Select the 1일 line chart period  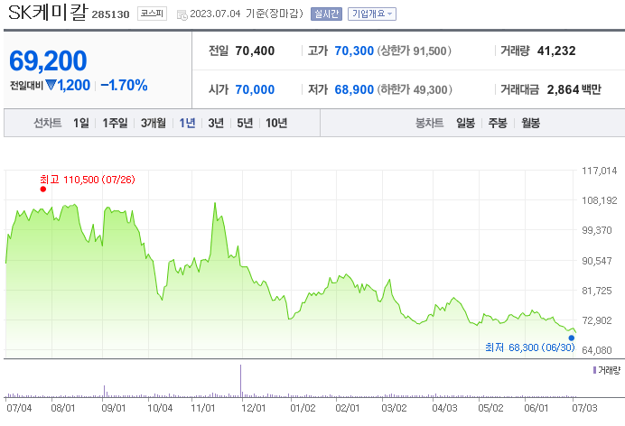click(81, 123)
